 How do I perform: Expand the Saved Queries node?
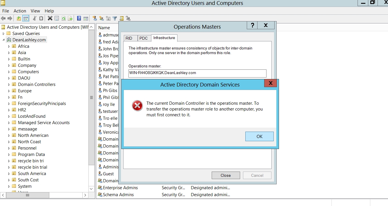[4, 34]
